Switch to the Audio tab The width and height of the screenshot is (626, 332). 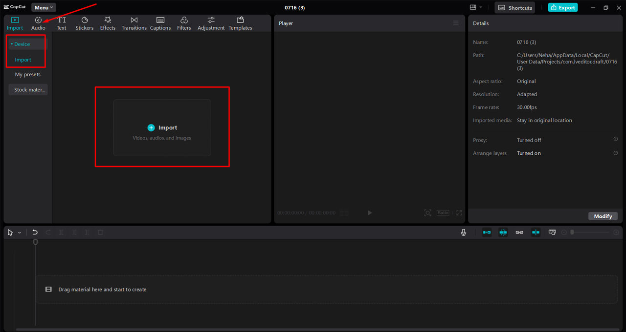point(38,23)
